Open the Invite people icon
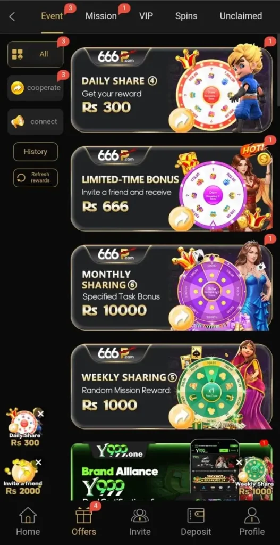 [140, 515]
